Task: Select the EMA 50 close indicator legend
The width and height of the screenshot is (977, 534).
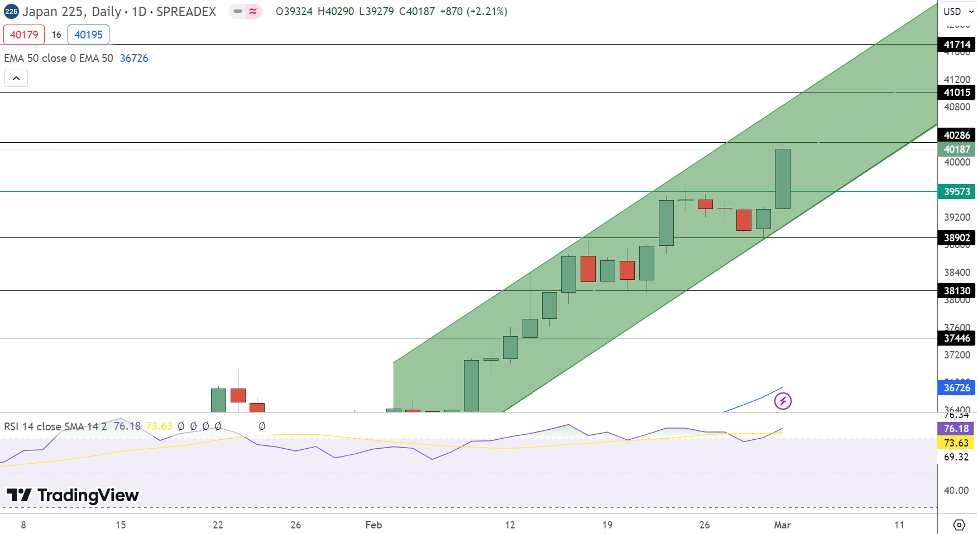Action: point(59,58)
